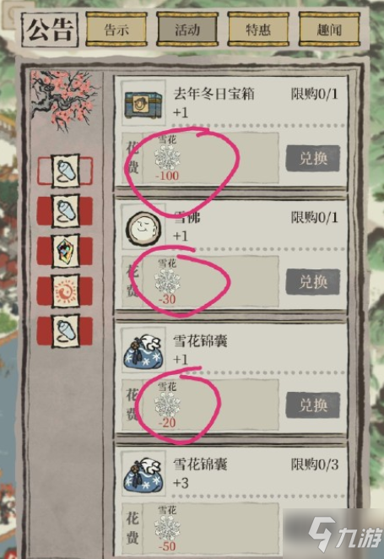Redeem the 雪佛 item with 兑换

click(313, 282)
